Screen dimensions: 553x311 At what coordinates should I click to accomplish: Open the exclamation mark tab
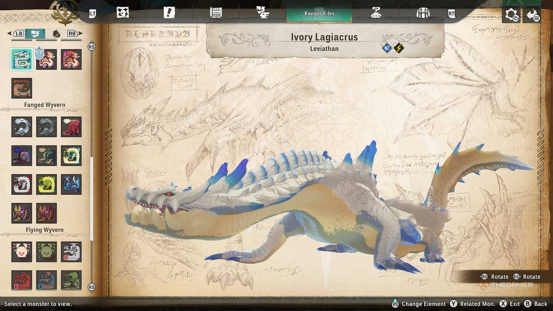click(169, 13)
